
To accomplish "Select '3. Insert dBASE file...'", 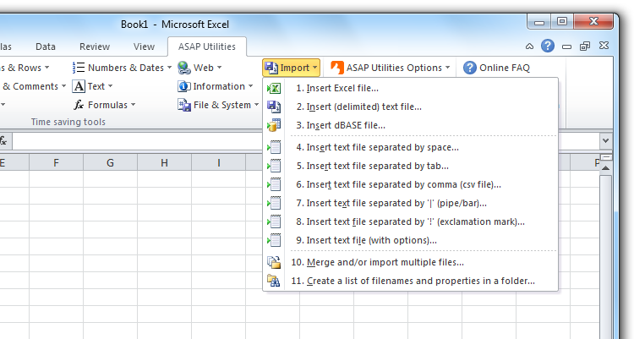I will [410, 125].
